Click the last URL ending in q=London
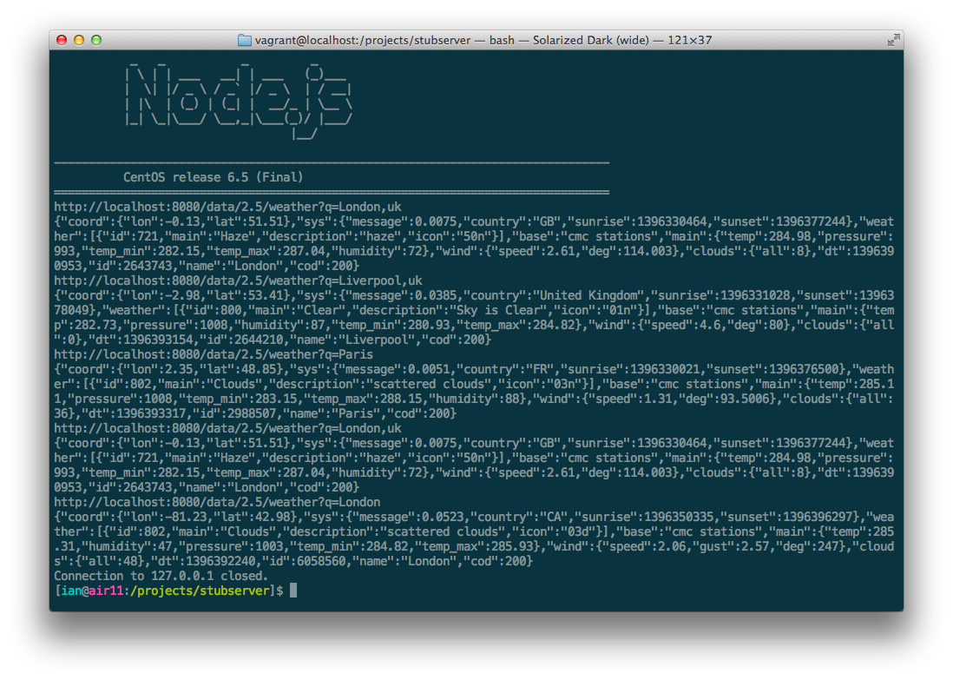The height and width of the screenshot is (680, 953). [217, 502]
